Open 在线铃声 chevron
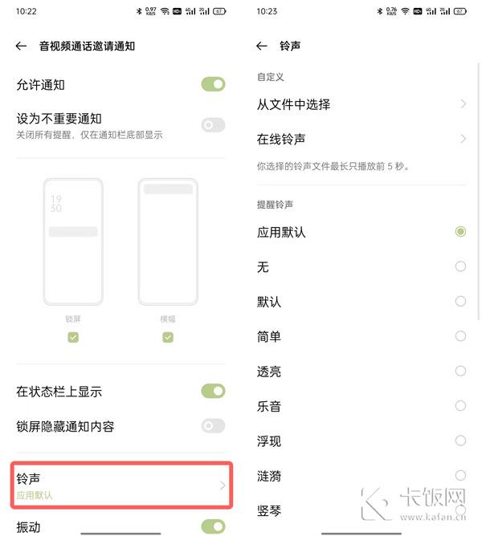The image size is (482, 536). (464, 139)
